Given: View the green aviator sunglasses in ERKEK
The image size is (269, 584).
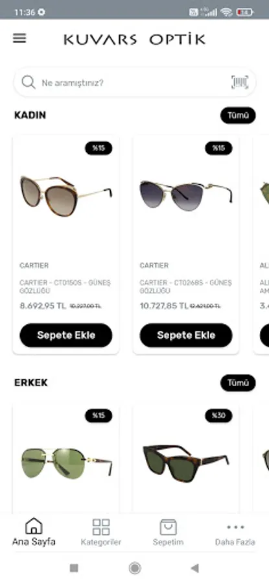Looking at the screenshot, I should point(66,463).
